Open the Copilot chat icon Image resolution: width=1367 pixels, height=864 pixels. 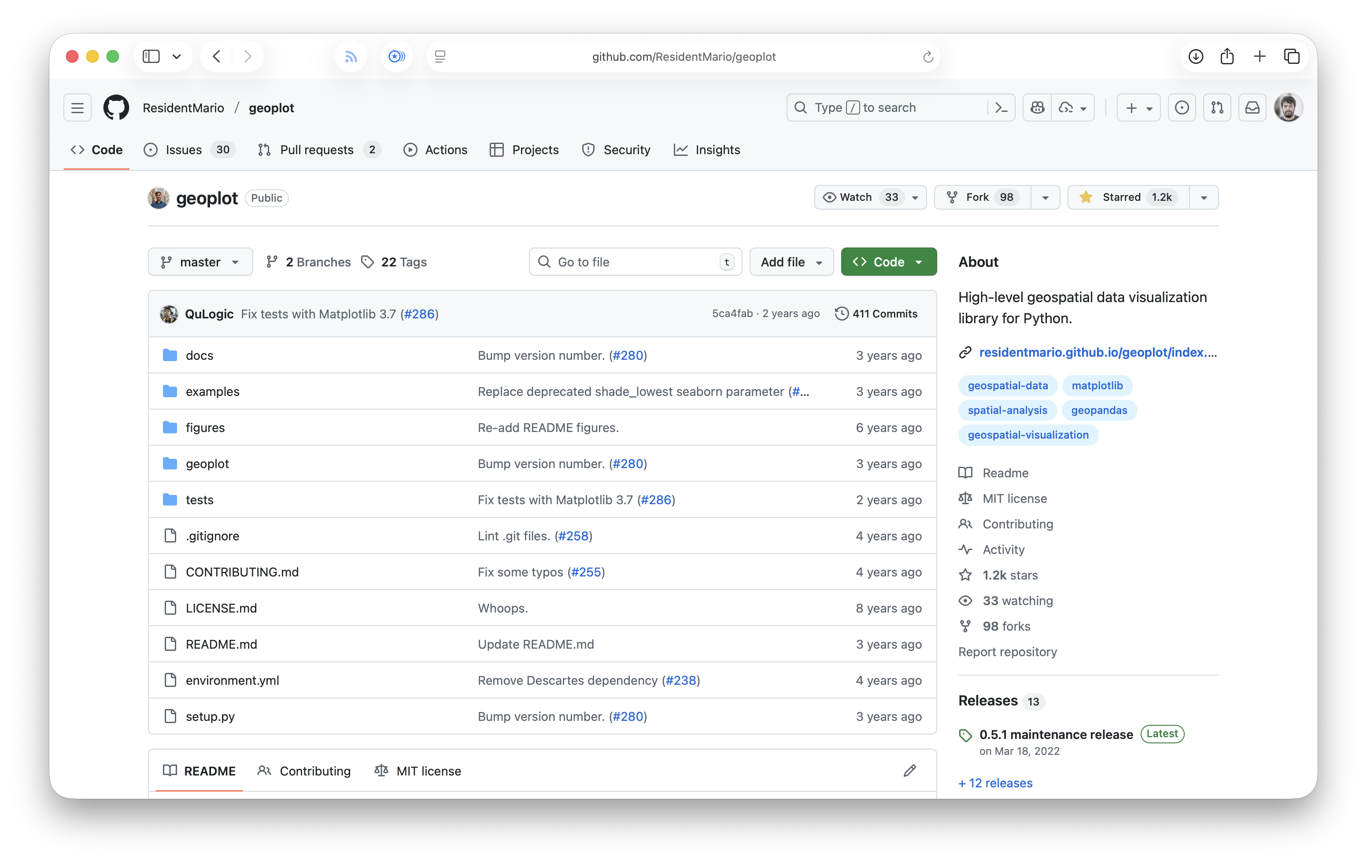[1037, 108]
